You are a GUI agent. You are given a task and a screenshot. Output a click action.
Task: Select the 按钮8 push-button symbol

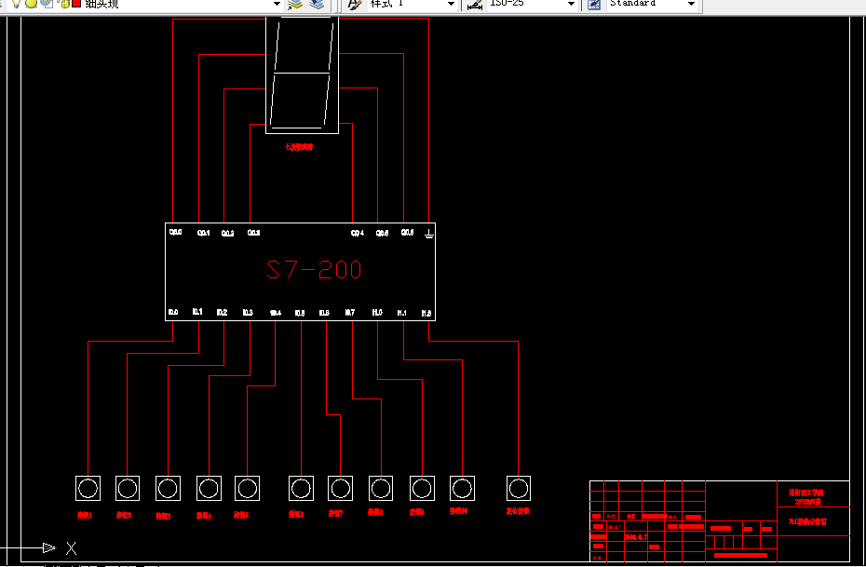click(x=381, y=488)
